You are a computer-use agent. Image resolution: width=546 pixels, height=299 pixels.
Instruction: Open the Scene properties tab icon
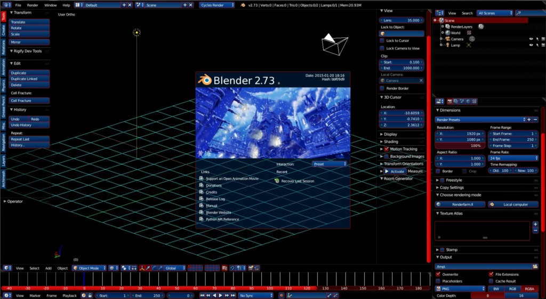point(462,102)
